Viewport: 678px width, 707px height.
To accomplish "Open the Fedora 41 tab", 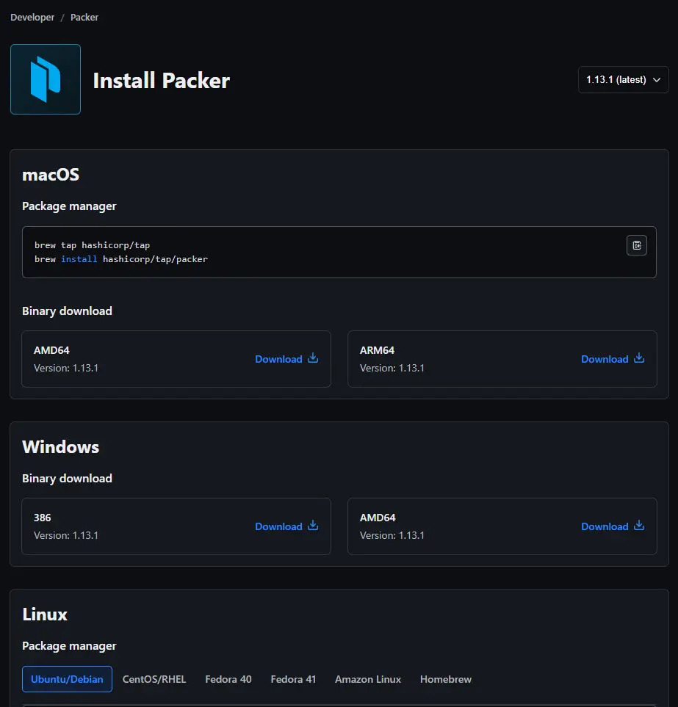I will pyautogui.click(x=293, y=679).
